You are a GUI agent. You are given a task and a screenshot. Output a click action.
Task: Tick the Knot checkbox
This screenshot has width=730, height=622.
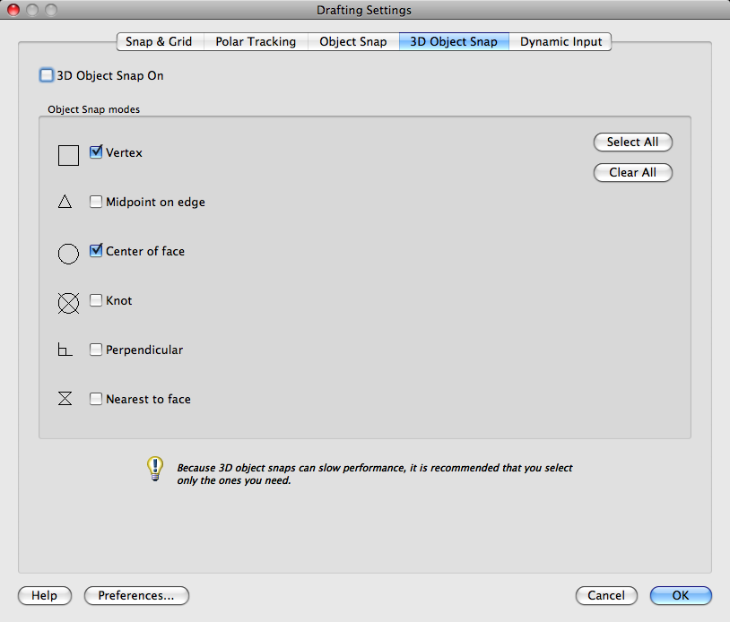point(96,301)
